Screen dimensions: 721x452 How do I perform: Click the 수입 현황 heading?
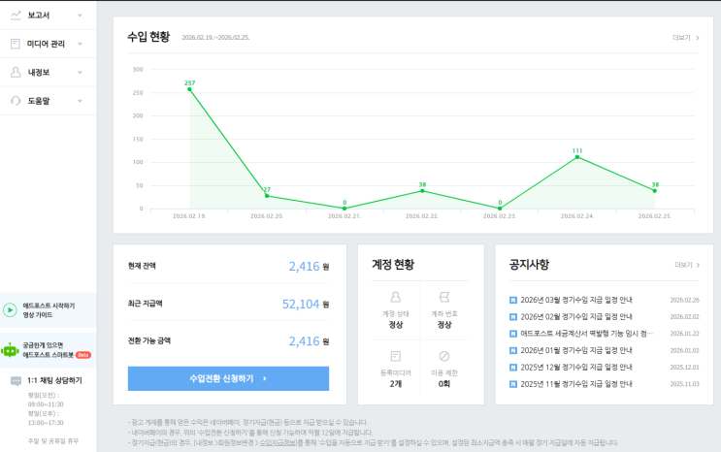point(148,37)
